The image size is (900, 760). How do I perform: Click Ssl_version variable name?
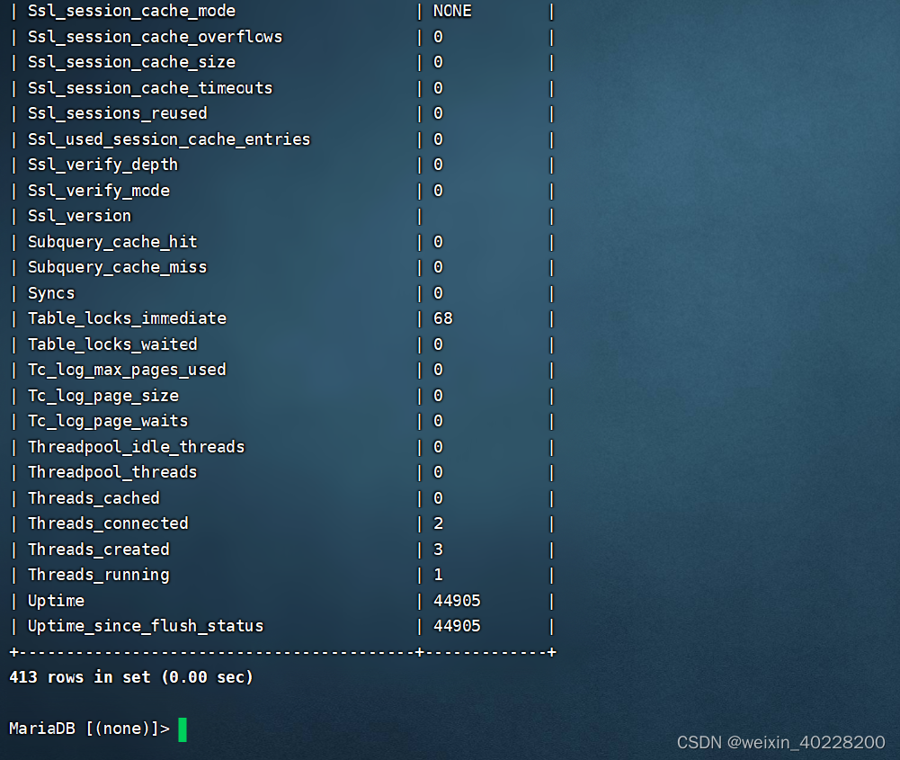click(x=80, y=216)
